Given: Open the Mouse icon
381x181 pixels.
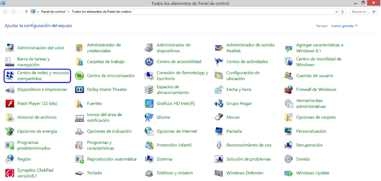Looking at the screenshot, I should 219,118.
